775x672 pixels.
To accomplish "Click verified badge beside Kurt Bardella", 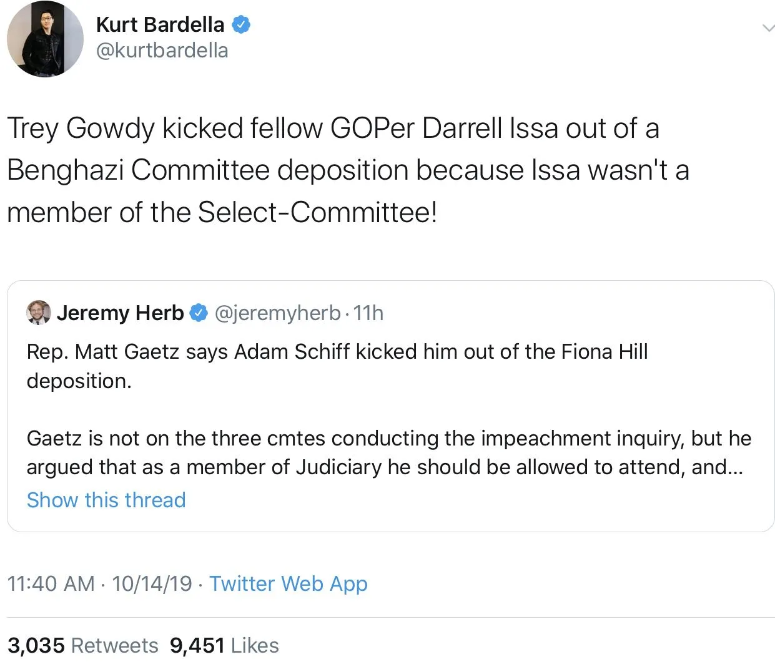I will point(242,24).
